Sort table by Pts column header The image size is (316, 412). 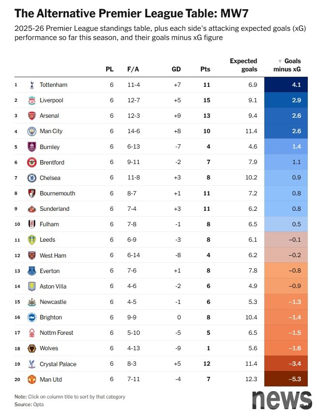tap(205, 69)
